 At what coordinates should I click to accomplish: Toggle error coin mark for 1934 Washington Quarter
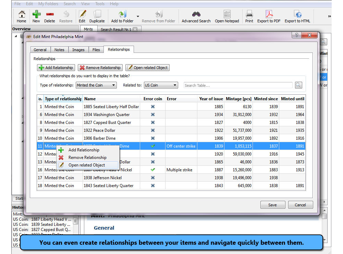[x=153, y=114]
